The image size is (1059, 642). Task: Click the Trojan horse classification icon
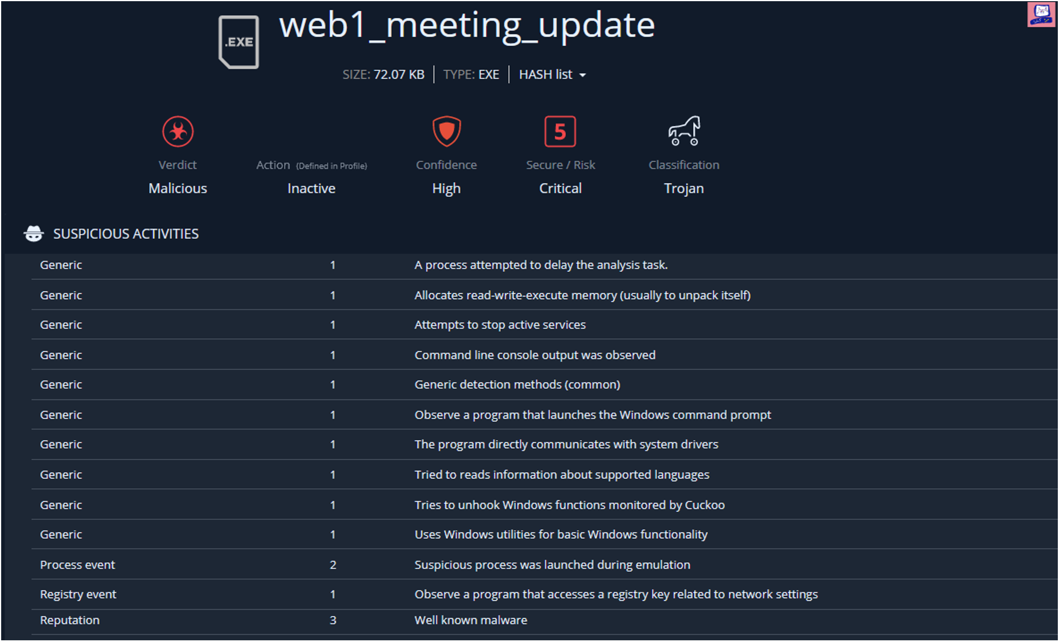(683, 131)
